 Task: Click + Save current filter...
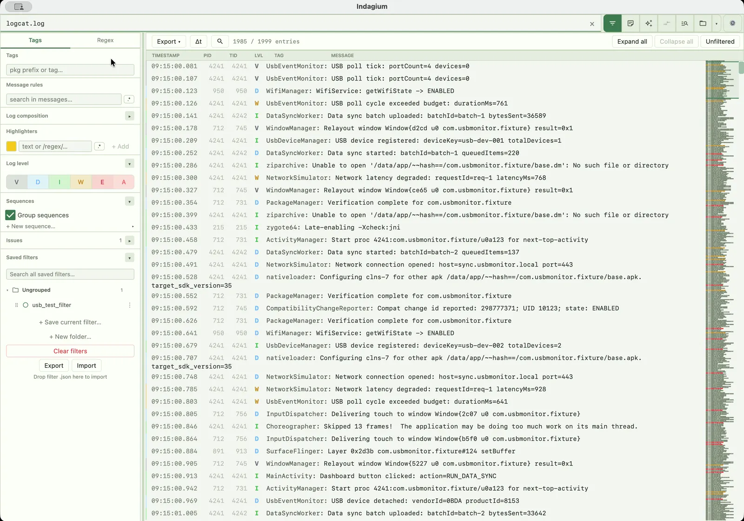click(x=70, y=322)
